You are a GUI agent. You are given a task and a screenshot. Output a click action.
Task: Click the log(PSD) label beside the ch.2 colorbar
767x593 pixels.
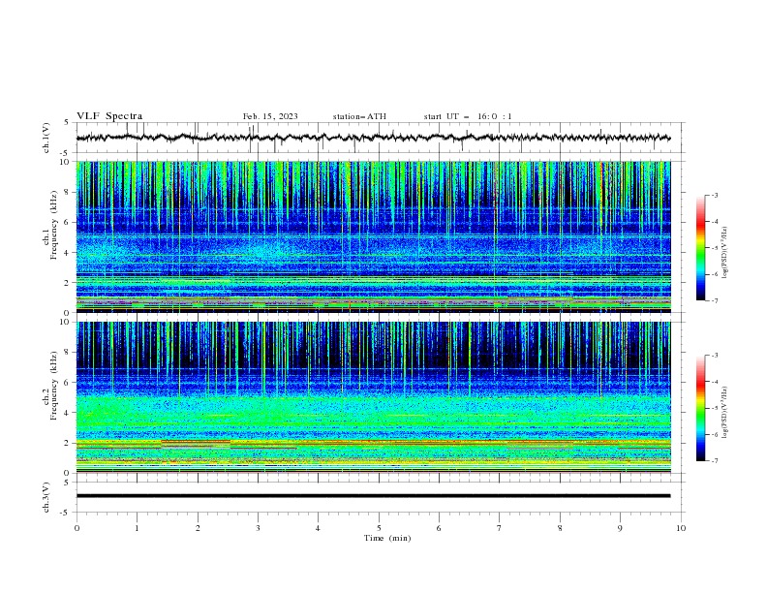tap(725, 412)
